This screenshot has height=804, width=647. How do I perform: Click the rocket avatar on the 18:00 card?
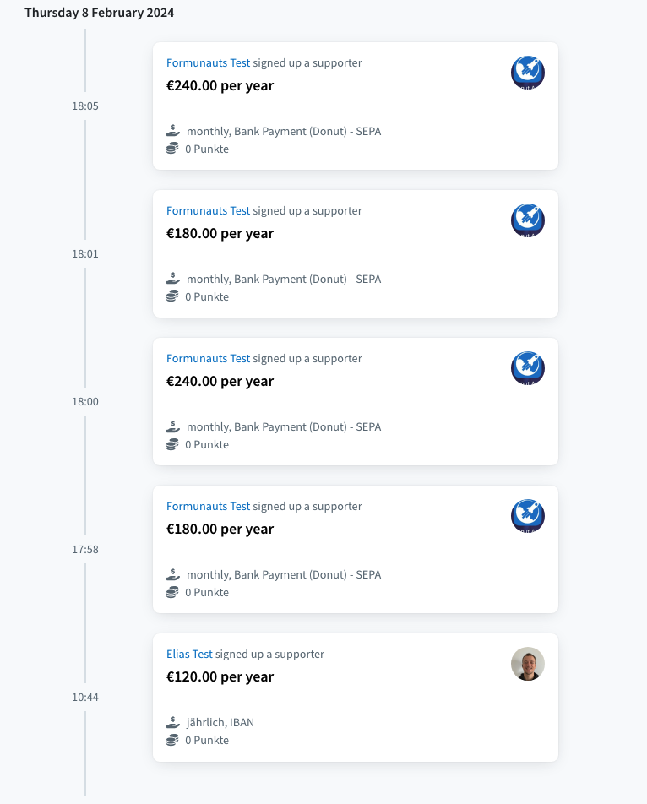[x=528, y=367]
